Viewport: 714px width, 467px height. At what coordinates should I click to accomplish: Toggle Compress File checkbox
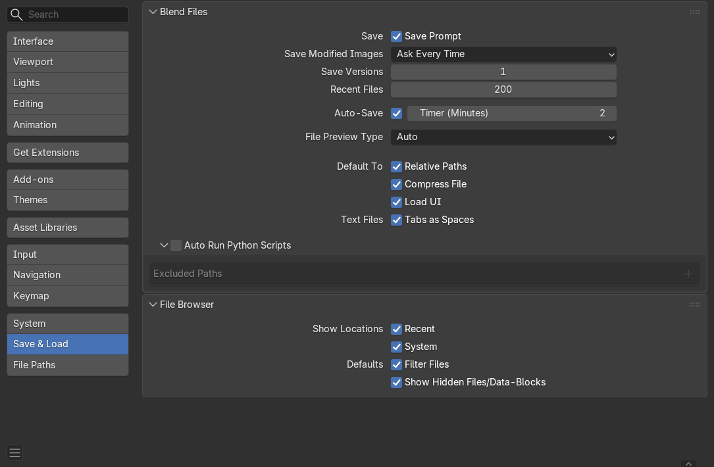(x=397, y=184)
